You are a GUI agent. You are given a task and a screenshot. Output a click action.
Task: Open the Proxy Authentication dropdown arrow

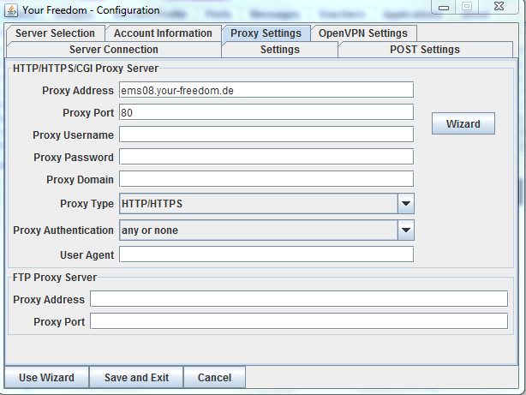click(x=406, y=230)
